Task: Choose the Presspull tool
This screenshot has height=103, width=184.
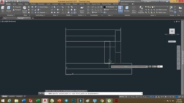Action: 17,10
